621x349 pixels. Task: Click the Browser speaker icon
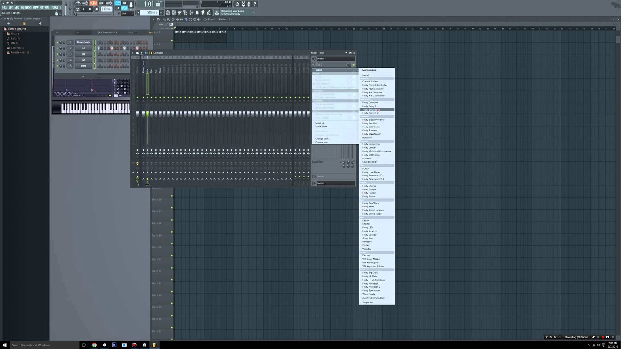click(40, 23)
